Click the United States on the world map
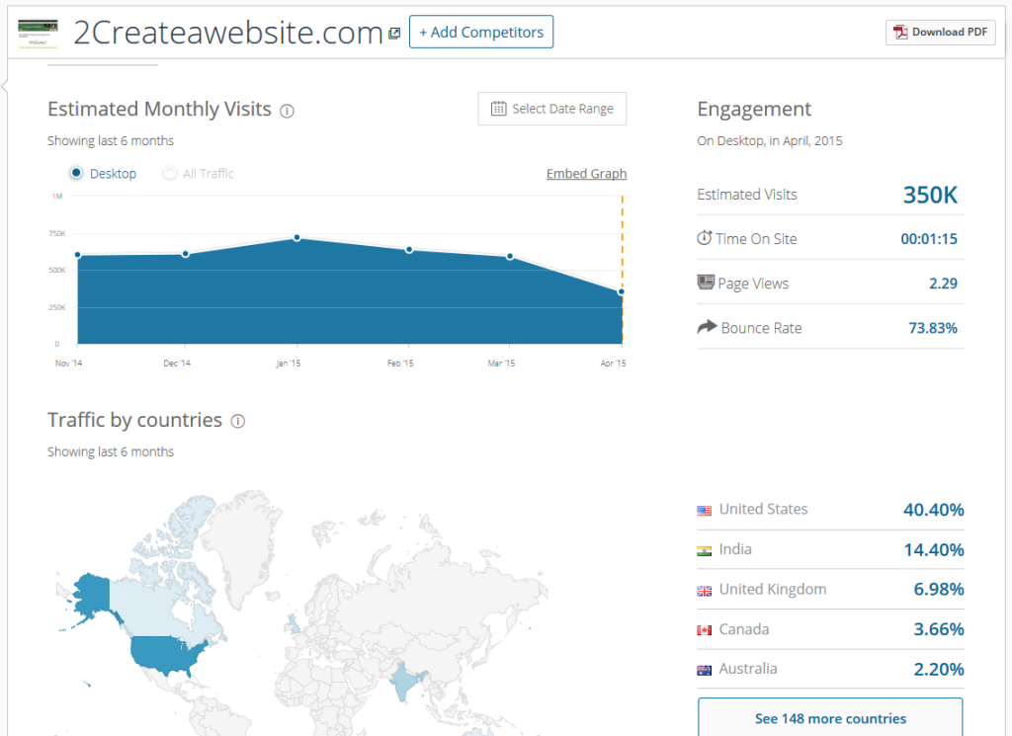This screenshot has height=736, width=1012. (165, 653)
